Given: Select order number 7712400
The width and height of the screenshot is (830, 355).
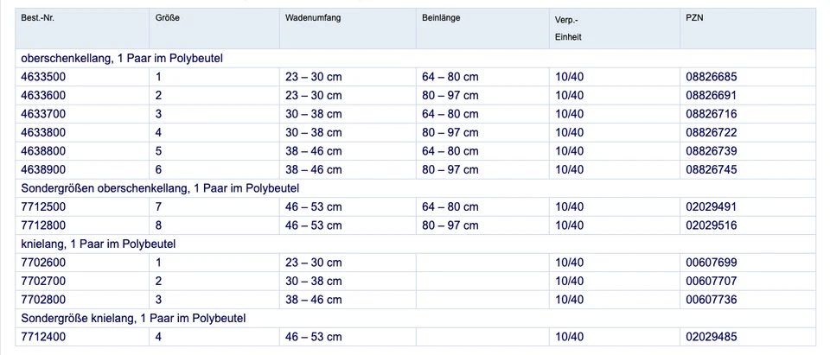Looking at the screenshot, I should click(43, 337).
